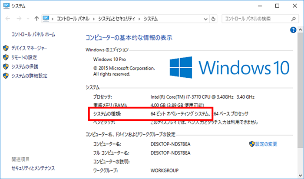Click the 64 ビット オペレーティング システム value
304x179 pixels.
(x=180, y=114)
